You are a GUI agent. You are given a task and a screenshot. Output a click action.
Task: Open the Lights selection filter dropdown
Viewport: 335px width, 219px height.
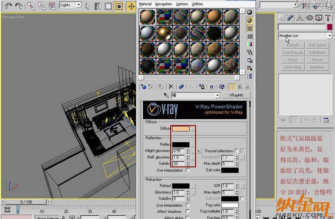(x=78, y=5)
